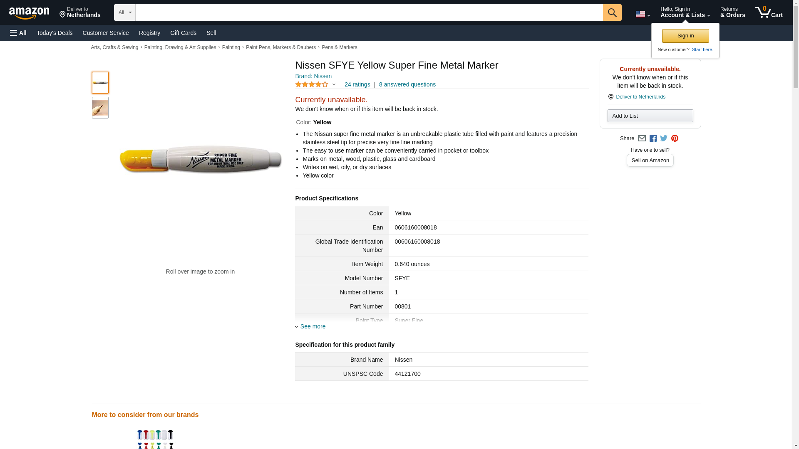Click the search magnifier button
799x449 pixels.
tap(612, 12)
